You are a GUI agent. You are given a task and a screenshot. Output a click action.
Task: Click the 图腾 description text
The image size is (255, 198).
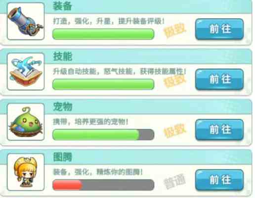(98, 172)
